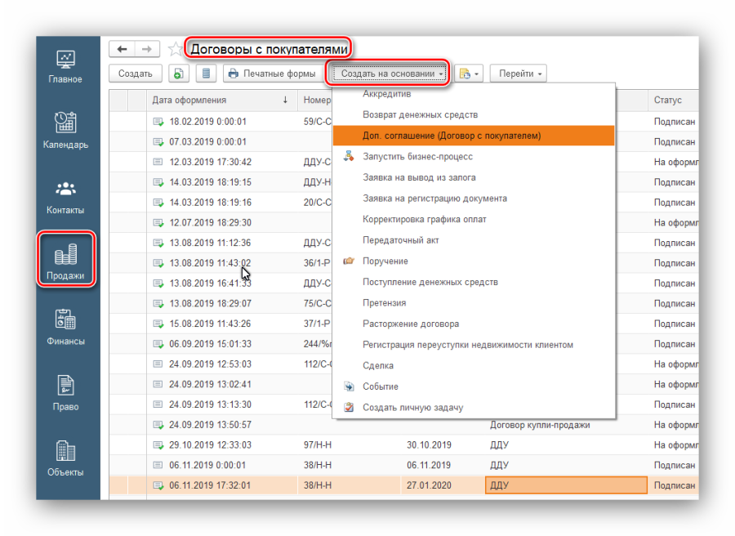Open the Право section icon
This screenshot has height=536, width=735.
pyautogui.click(x=65, y=392)
